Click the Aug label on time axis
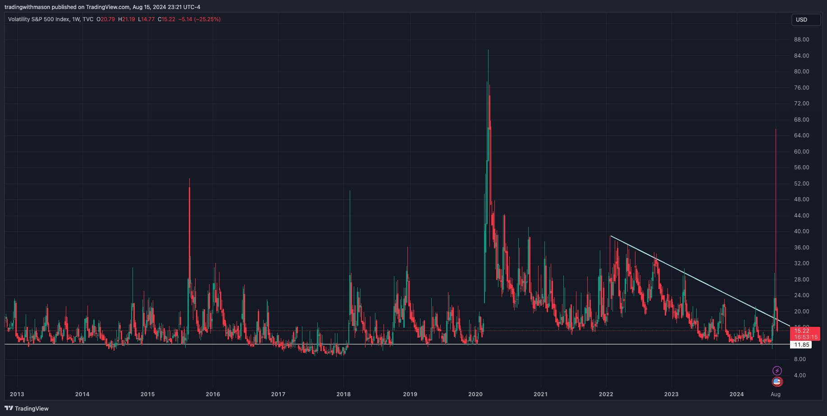The width and height of the screenshot is (827, 416). 776,394
